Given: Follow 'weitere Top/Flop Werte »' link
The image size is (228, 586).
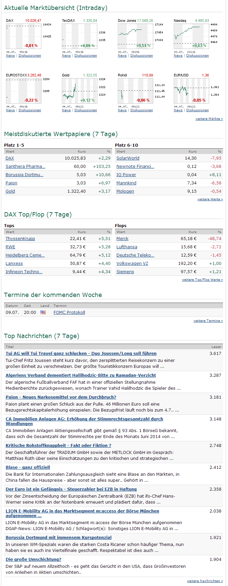Looking at the screenshot, I should (203, 280).
